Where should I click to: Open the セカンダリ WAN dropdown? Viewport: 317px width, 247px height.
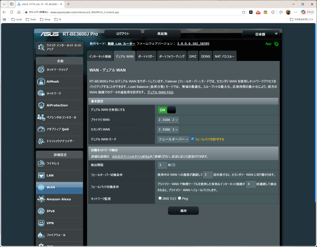pos(168,129)
